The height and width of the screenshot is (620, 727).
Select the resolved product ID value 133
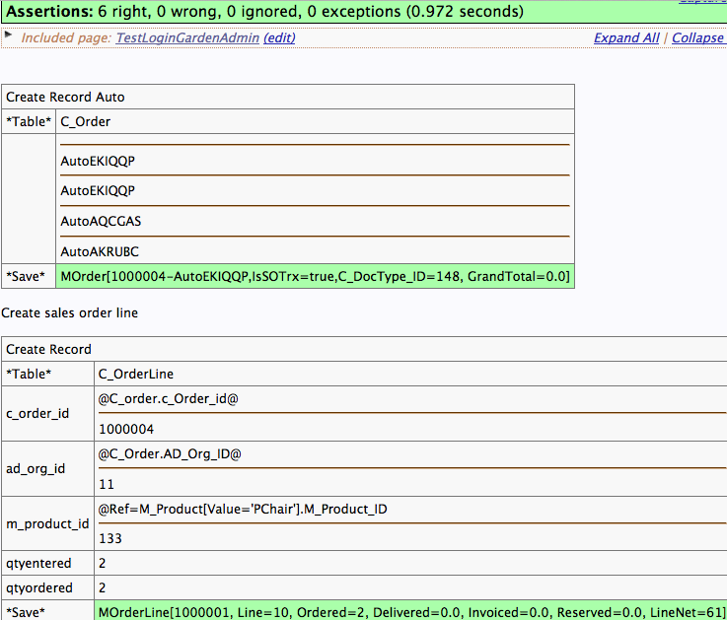pyautogui.click(x=109, y=539)
